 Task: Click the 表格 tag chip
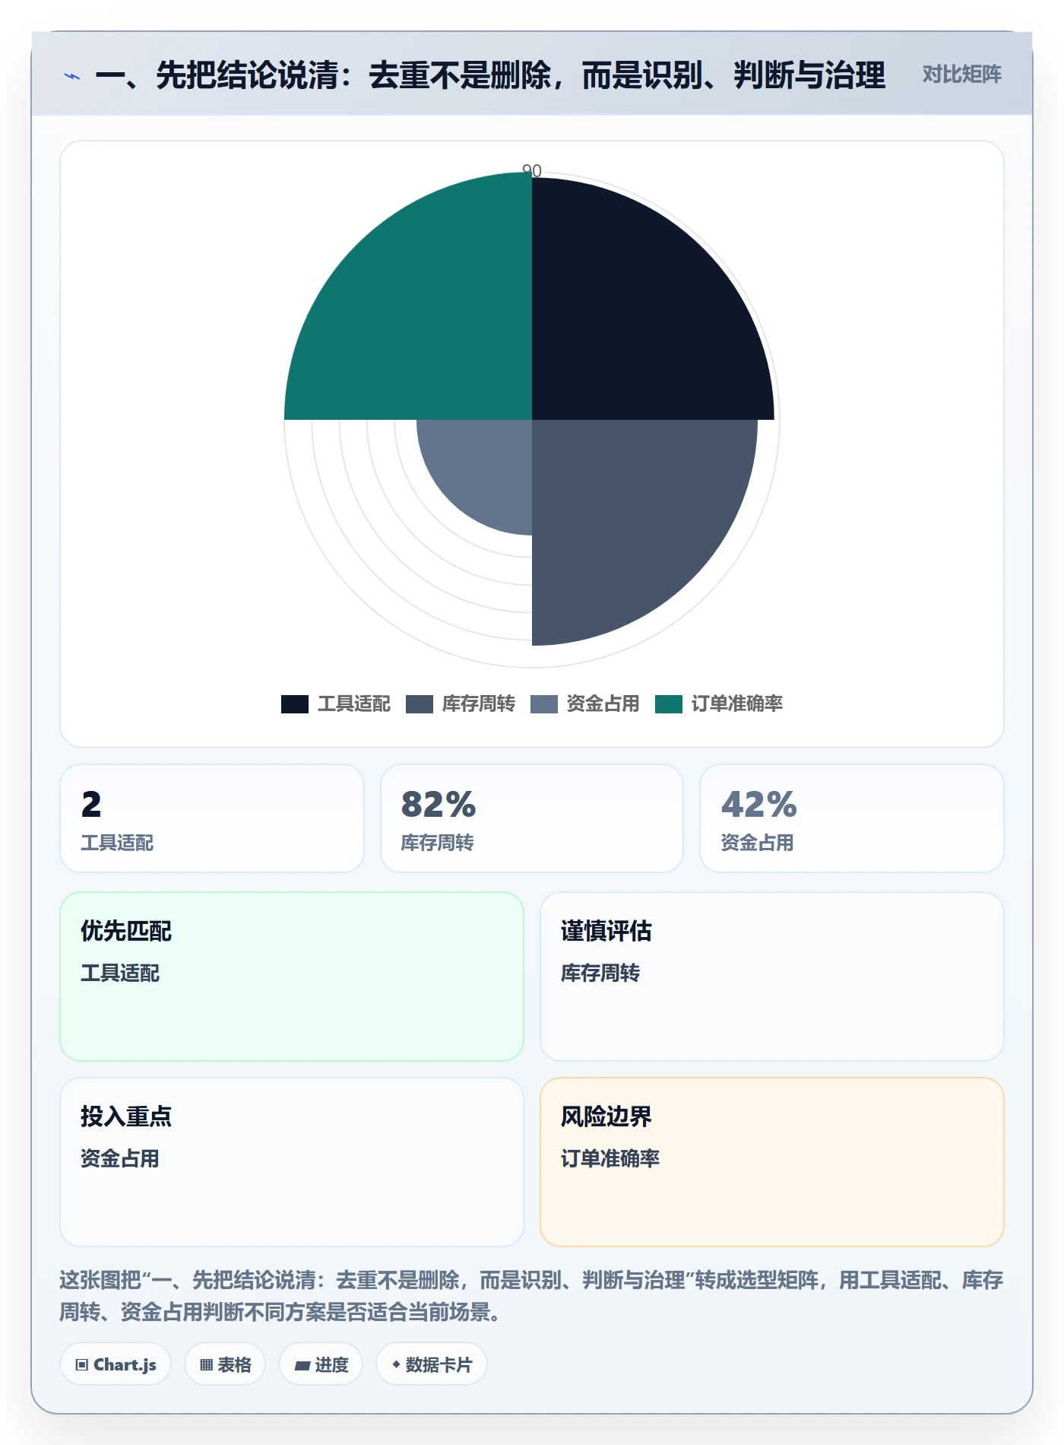click(225, 1364)
